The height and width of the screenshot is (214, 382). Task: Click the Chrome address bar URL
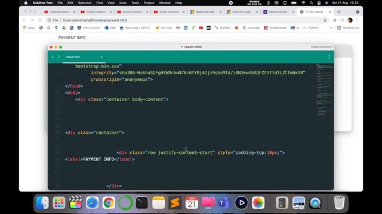[95, 20]
